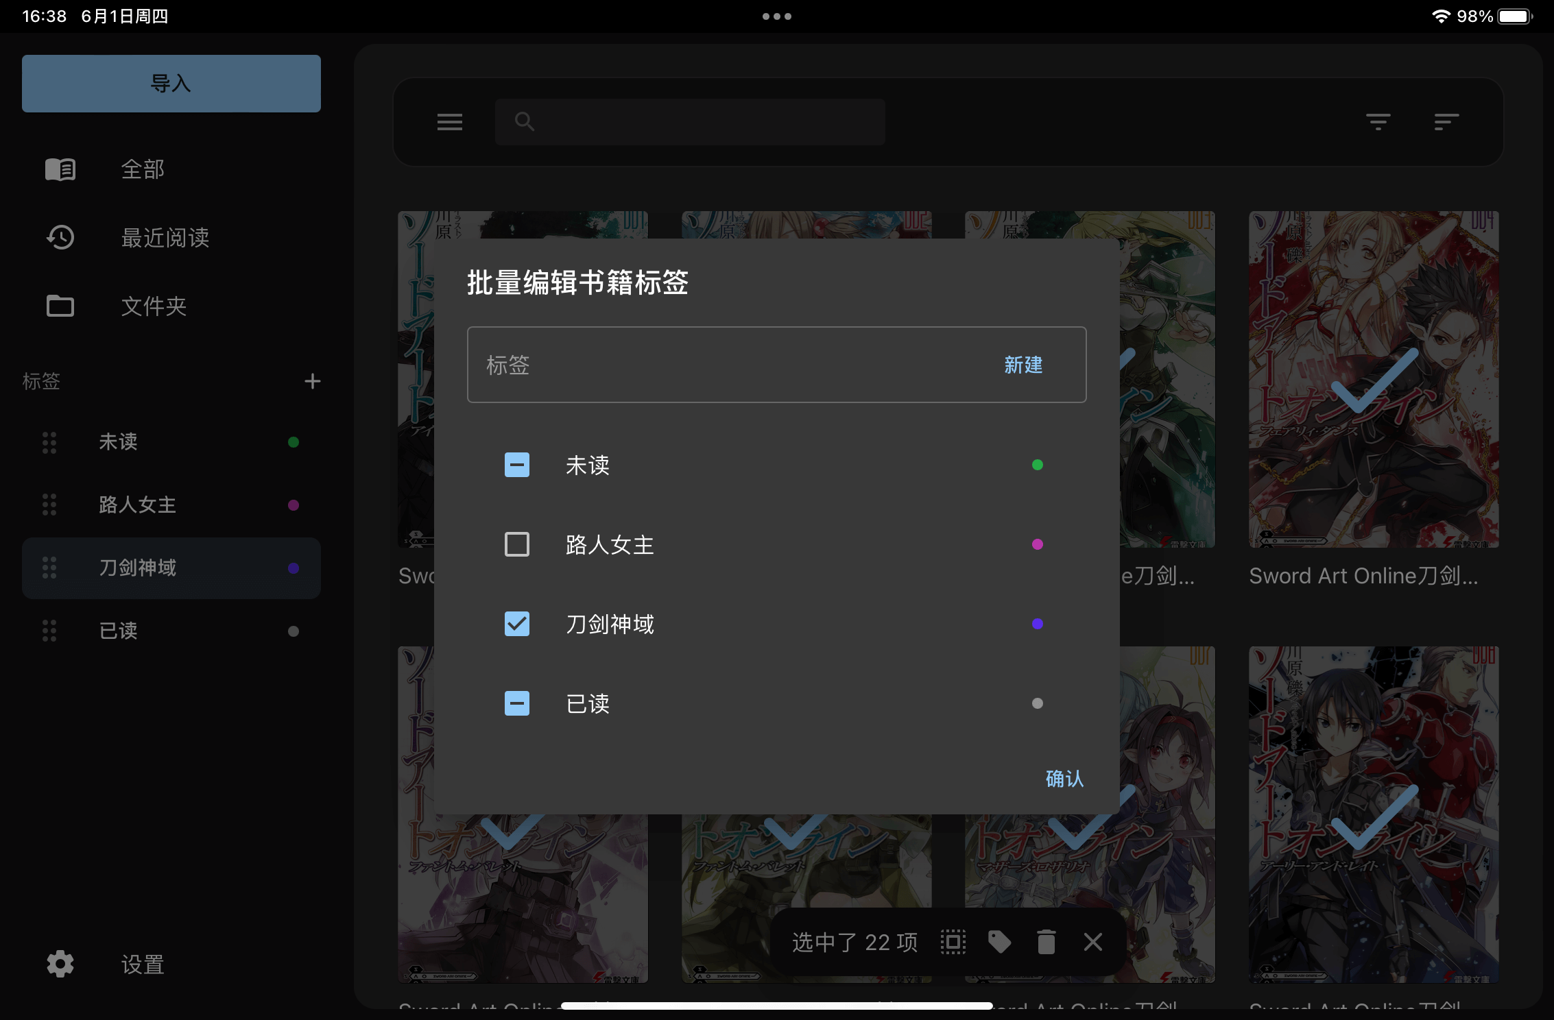Open the hamburger menu in top bar
1554x1020 pixels.
click(450, 122)
